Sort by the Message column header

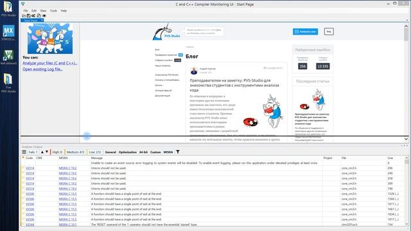97,158
